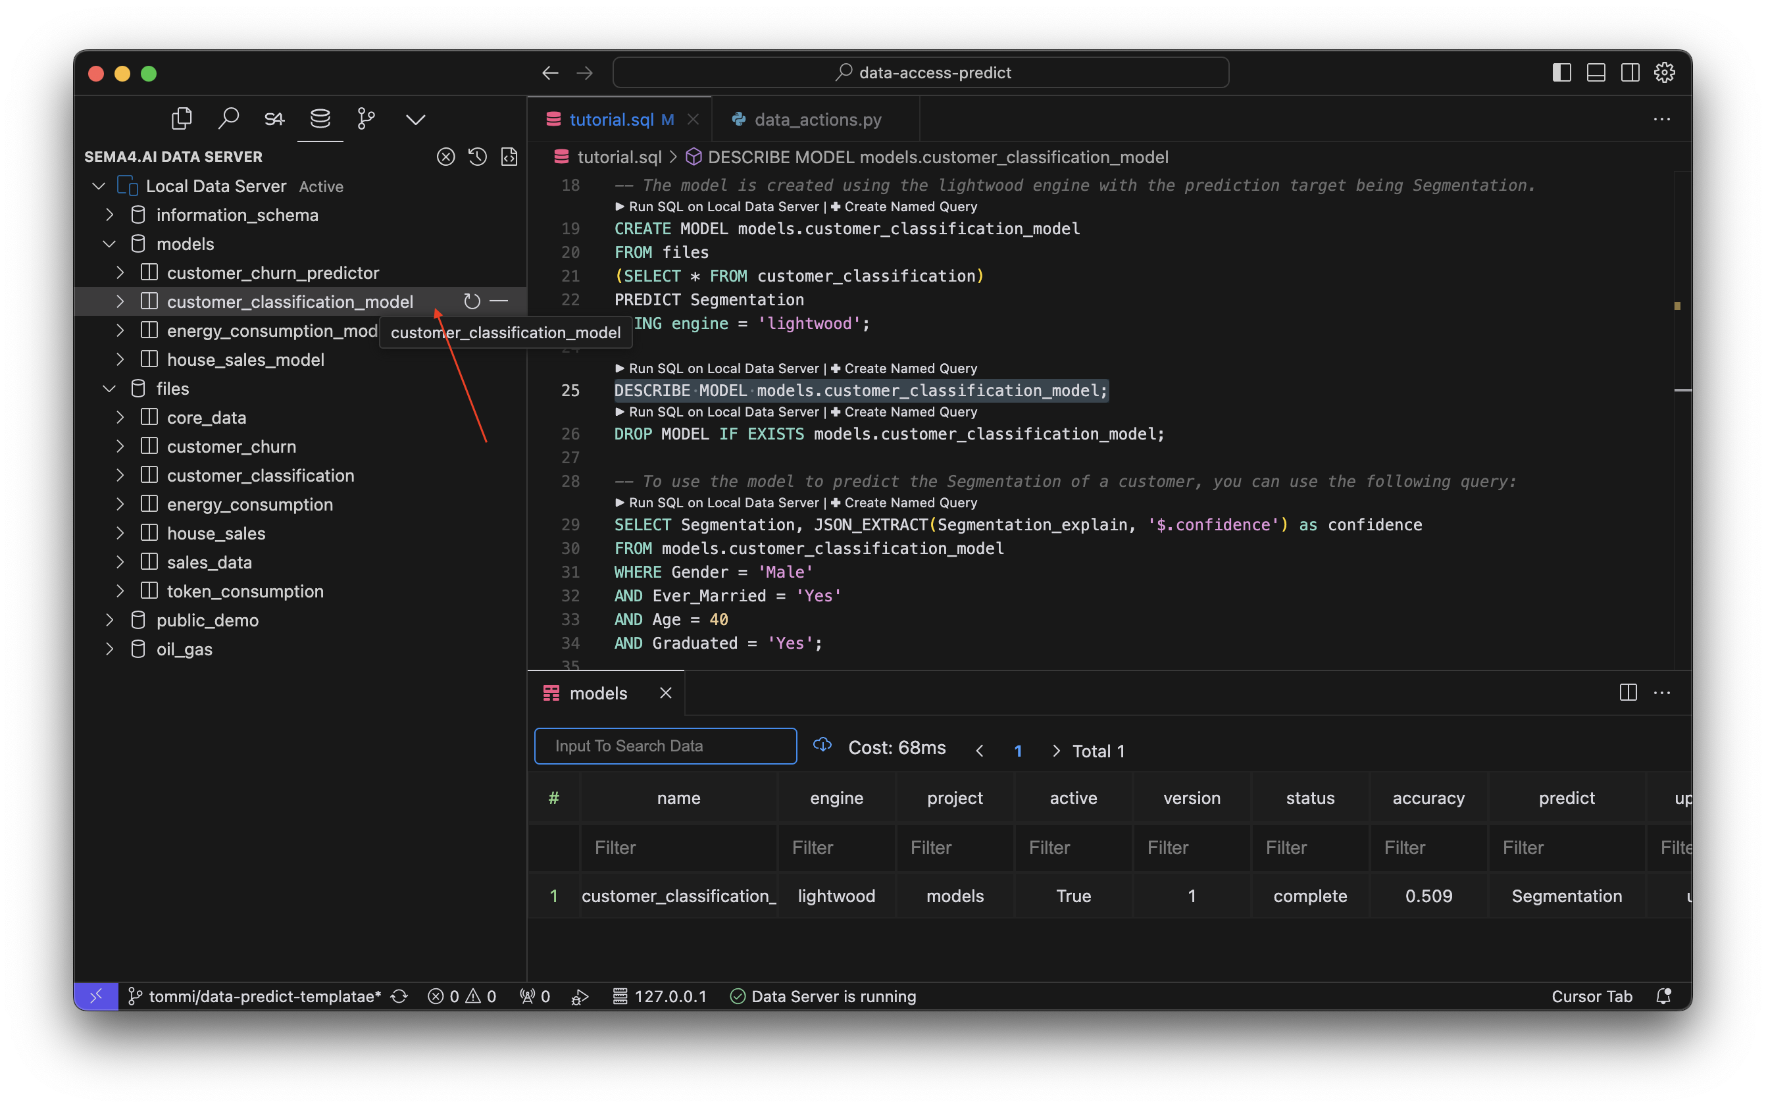Close the tutorial.sql tab
Viewport: 1766px width, 1108px height.
point(692,120)
